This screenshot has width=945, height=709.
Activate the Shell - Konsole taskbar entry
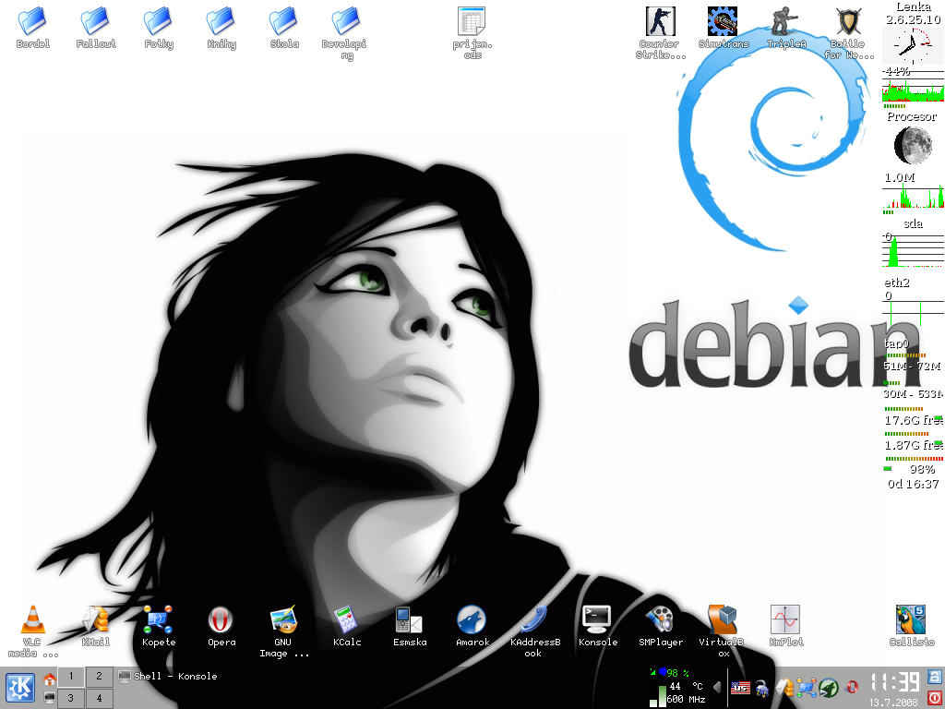coord(168,677)
